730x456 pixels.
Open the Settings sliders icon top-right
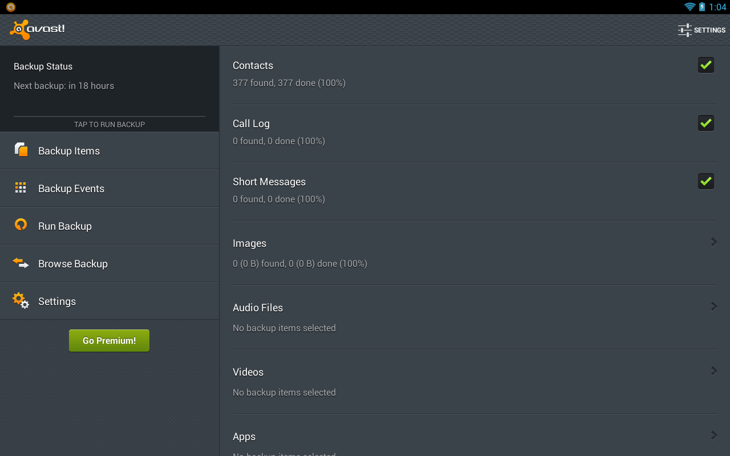(x=685, y=30)
